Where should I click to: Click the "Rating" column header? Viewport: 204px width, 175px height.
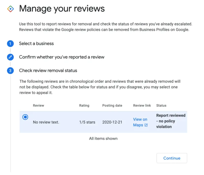[x=84, y=105]
